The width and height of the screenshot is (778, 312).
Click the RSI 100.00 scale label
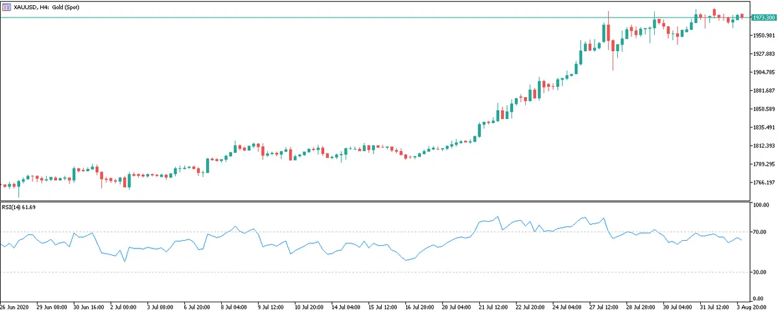[760, 205]
